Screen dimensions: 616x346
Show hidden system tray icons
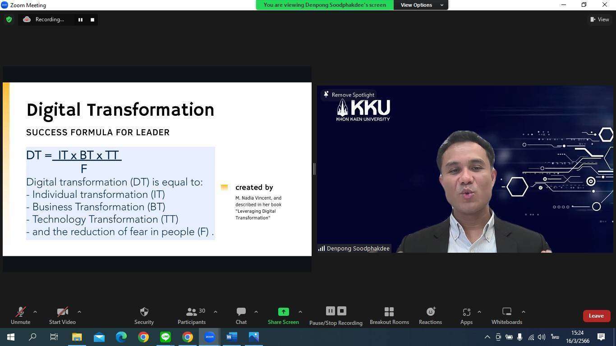pyautogui.click(x=487, y=337)
